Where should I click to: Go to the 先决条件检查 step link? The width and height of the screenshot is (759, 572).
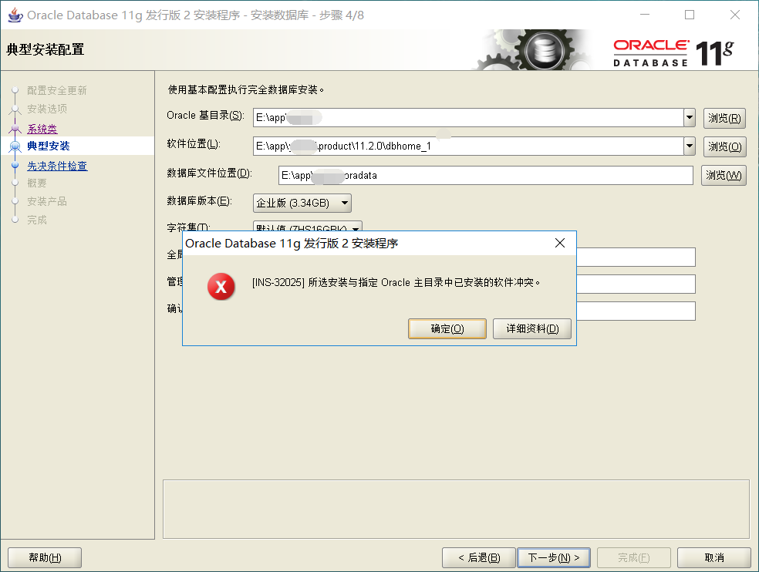point(57,166)
